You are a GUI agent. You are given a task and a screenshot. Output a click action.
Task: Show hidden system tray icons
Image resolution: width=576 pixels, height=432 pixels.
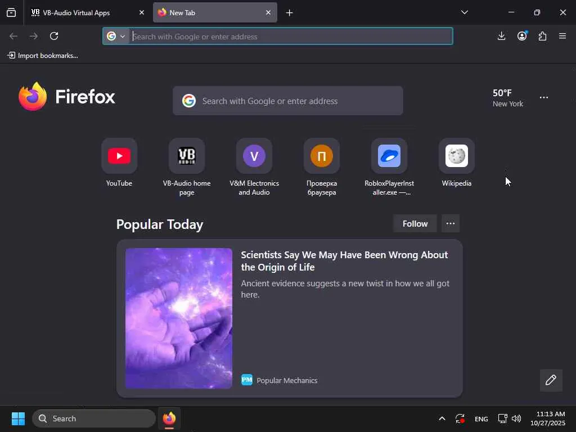(442, 418)
